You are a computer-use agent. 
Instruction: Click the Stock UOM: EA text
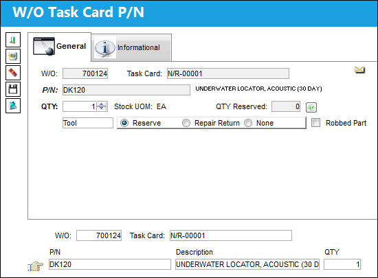point(140,106)
